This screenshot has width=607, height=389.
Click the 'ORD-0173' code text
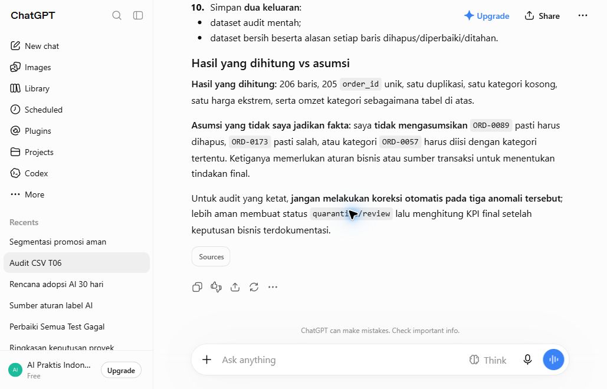250,142
